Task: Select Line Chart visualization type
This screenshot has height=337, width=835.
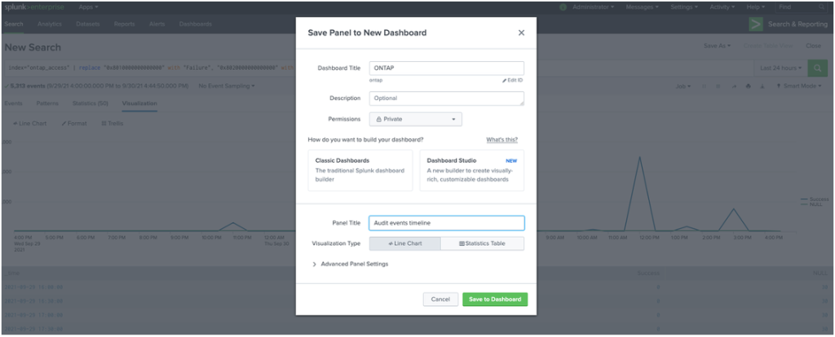Action: tap(404, 243)
